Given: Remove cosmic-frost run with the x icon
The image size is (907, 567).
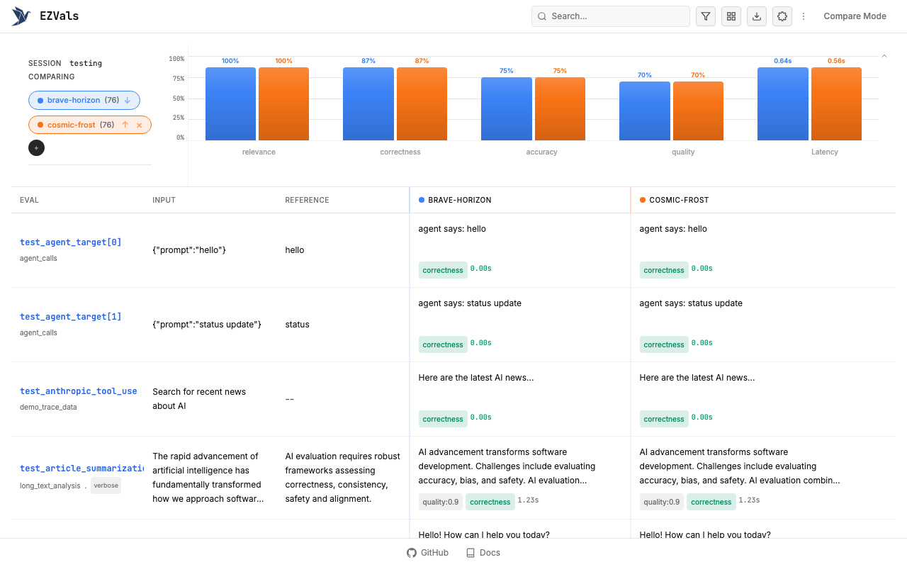Looking at the screenshot, I should (140, 125).
